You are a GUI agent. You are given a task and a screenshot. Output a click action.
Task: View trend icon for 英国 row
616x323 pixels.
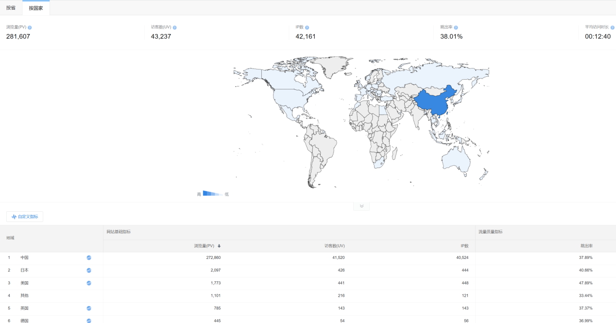click(89, 308)
